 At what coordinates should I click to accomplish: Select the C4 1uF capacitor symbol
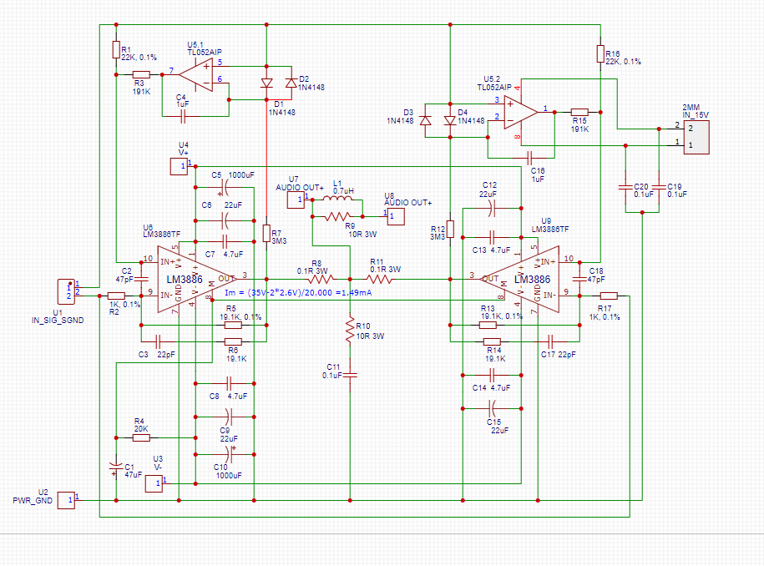click(x=183, y=116)
